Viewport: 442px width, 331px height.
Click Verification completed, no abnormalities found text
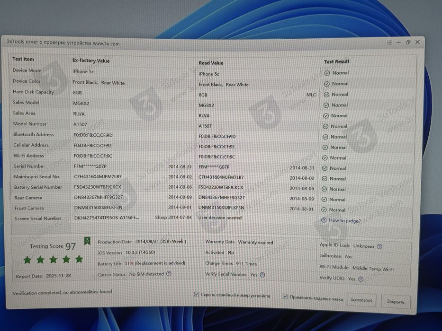point(62,292)
